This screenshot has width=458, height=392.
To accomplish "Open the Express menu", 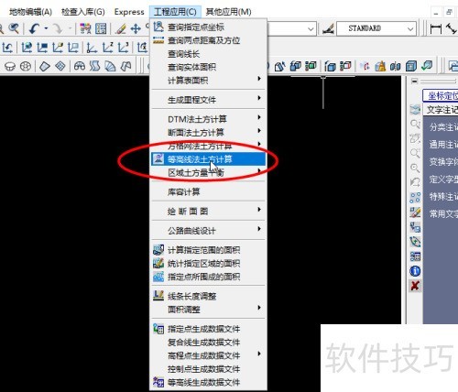I will 129,12.
